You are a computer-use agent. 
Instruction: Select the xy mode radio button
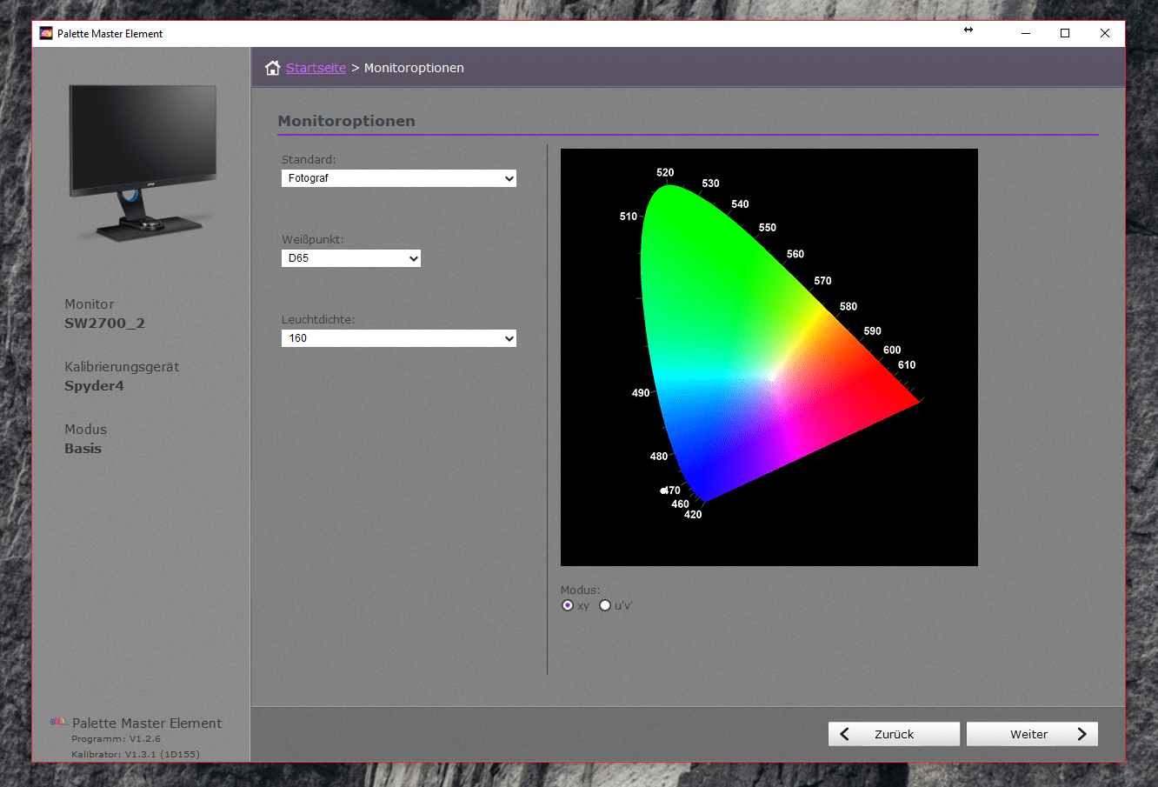pyautogui.click(x=568, y=604)
